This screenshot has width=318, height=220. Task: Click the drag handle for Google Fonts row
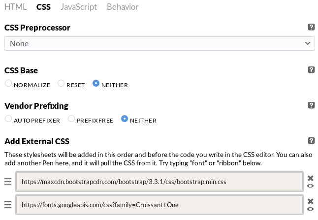[8, 204]
